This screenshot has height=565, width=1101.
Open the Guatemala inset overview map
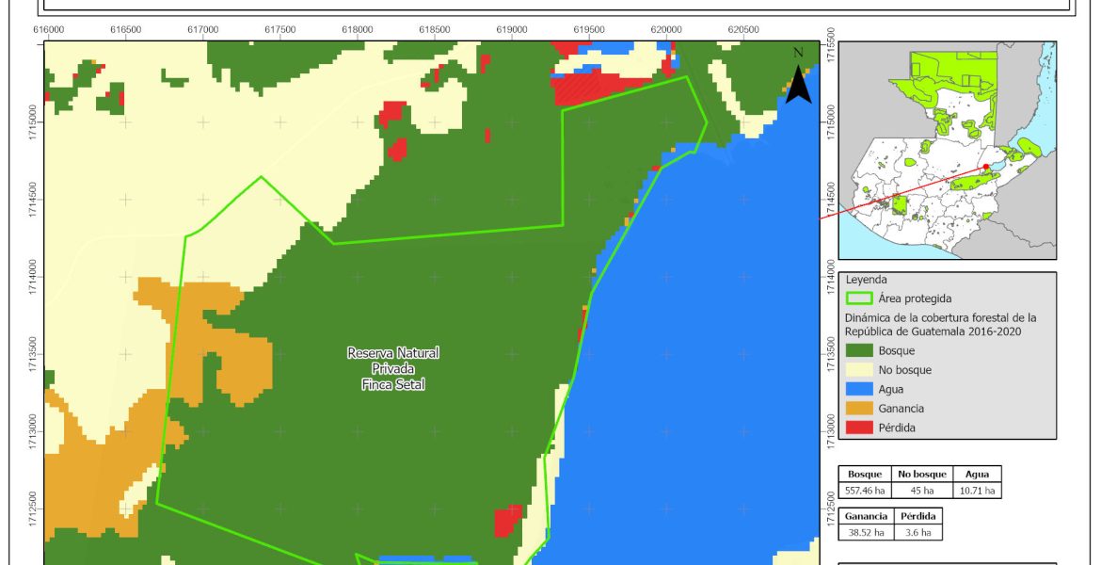[947, 150]
